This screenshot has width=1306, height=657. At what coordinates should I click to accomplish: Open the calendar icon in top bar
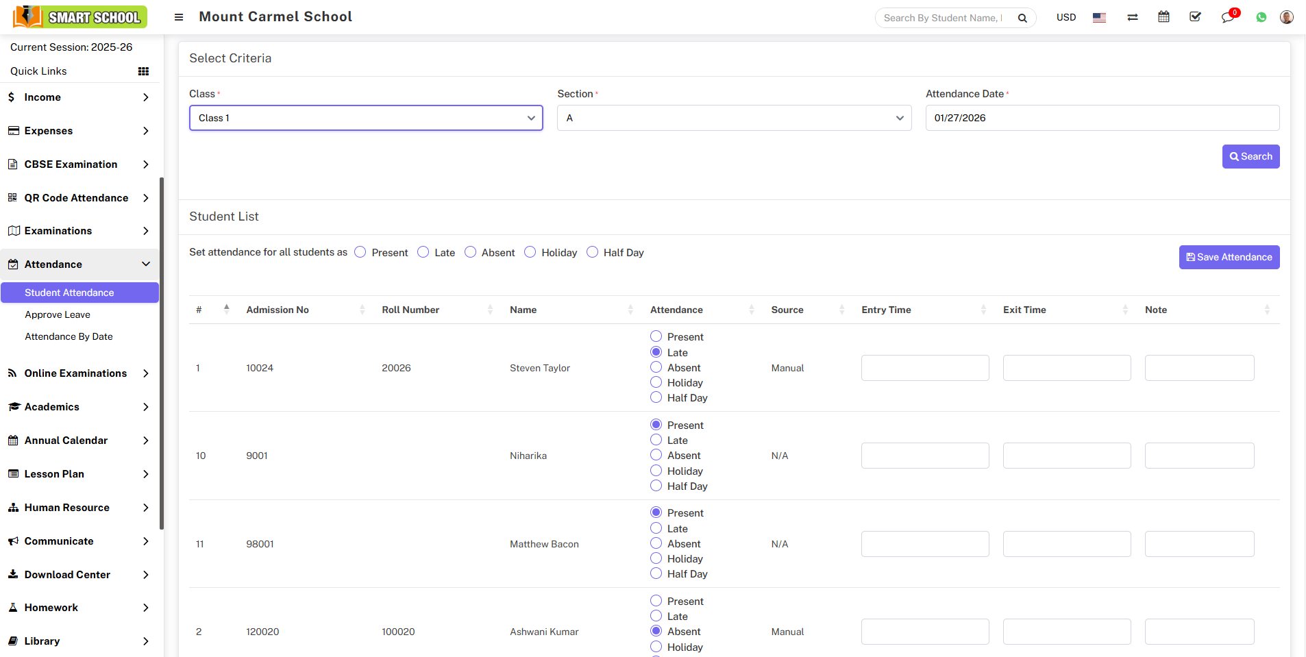tap(1163, 17)
